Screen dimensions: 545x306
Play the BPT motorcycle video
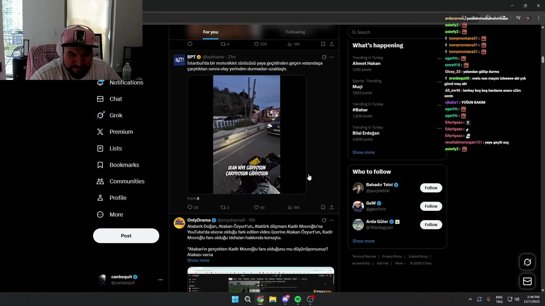[x=247, y=135]
